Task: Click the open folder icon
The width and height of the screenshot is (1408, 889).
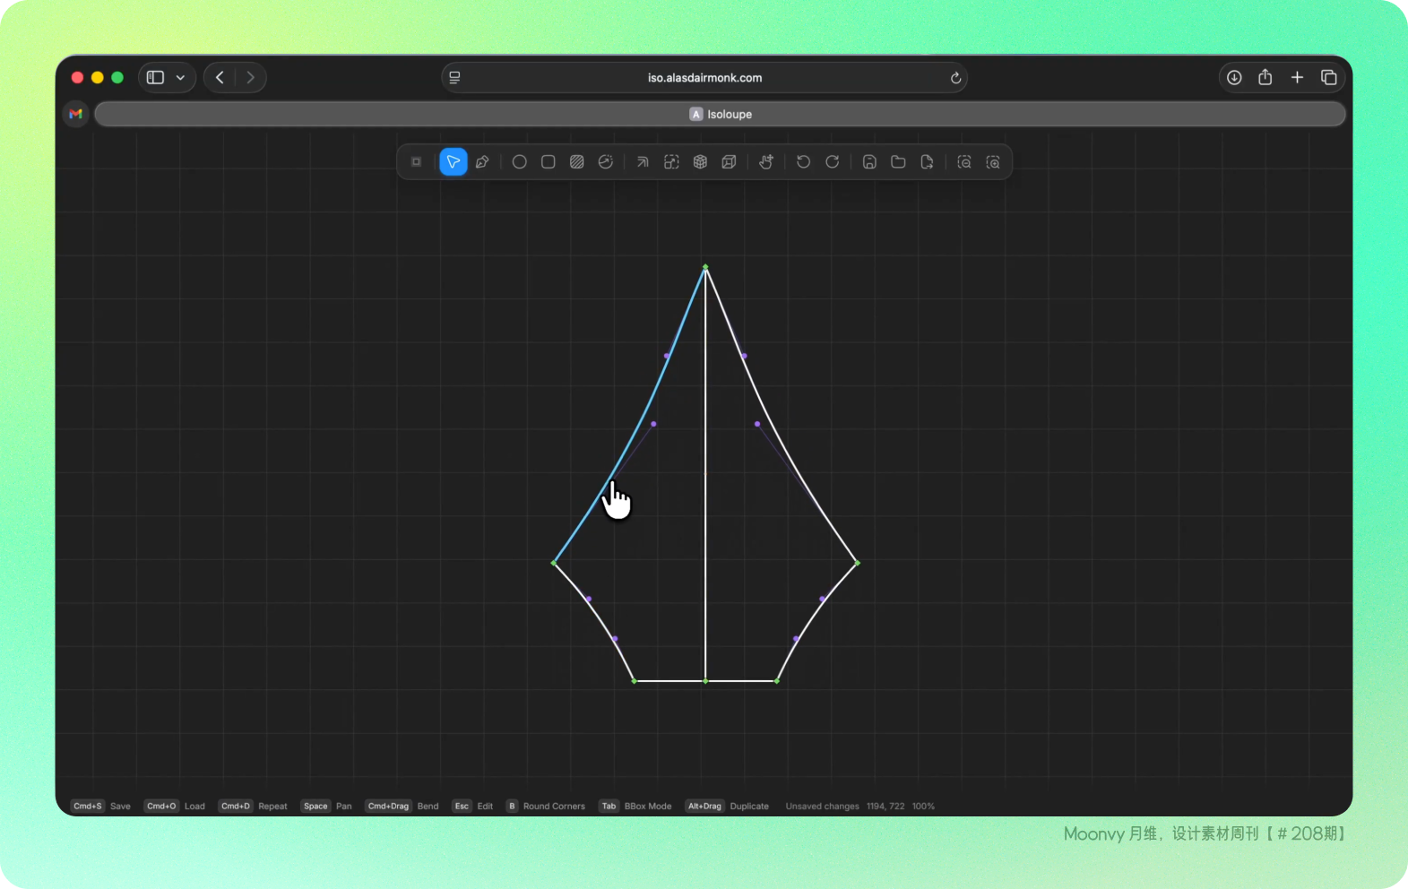Action: pyautogui.click(x=898, y=162)
